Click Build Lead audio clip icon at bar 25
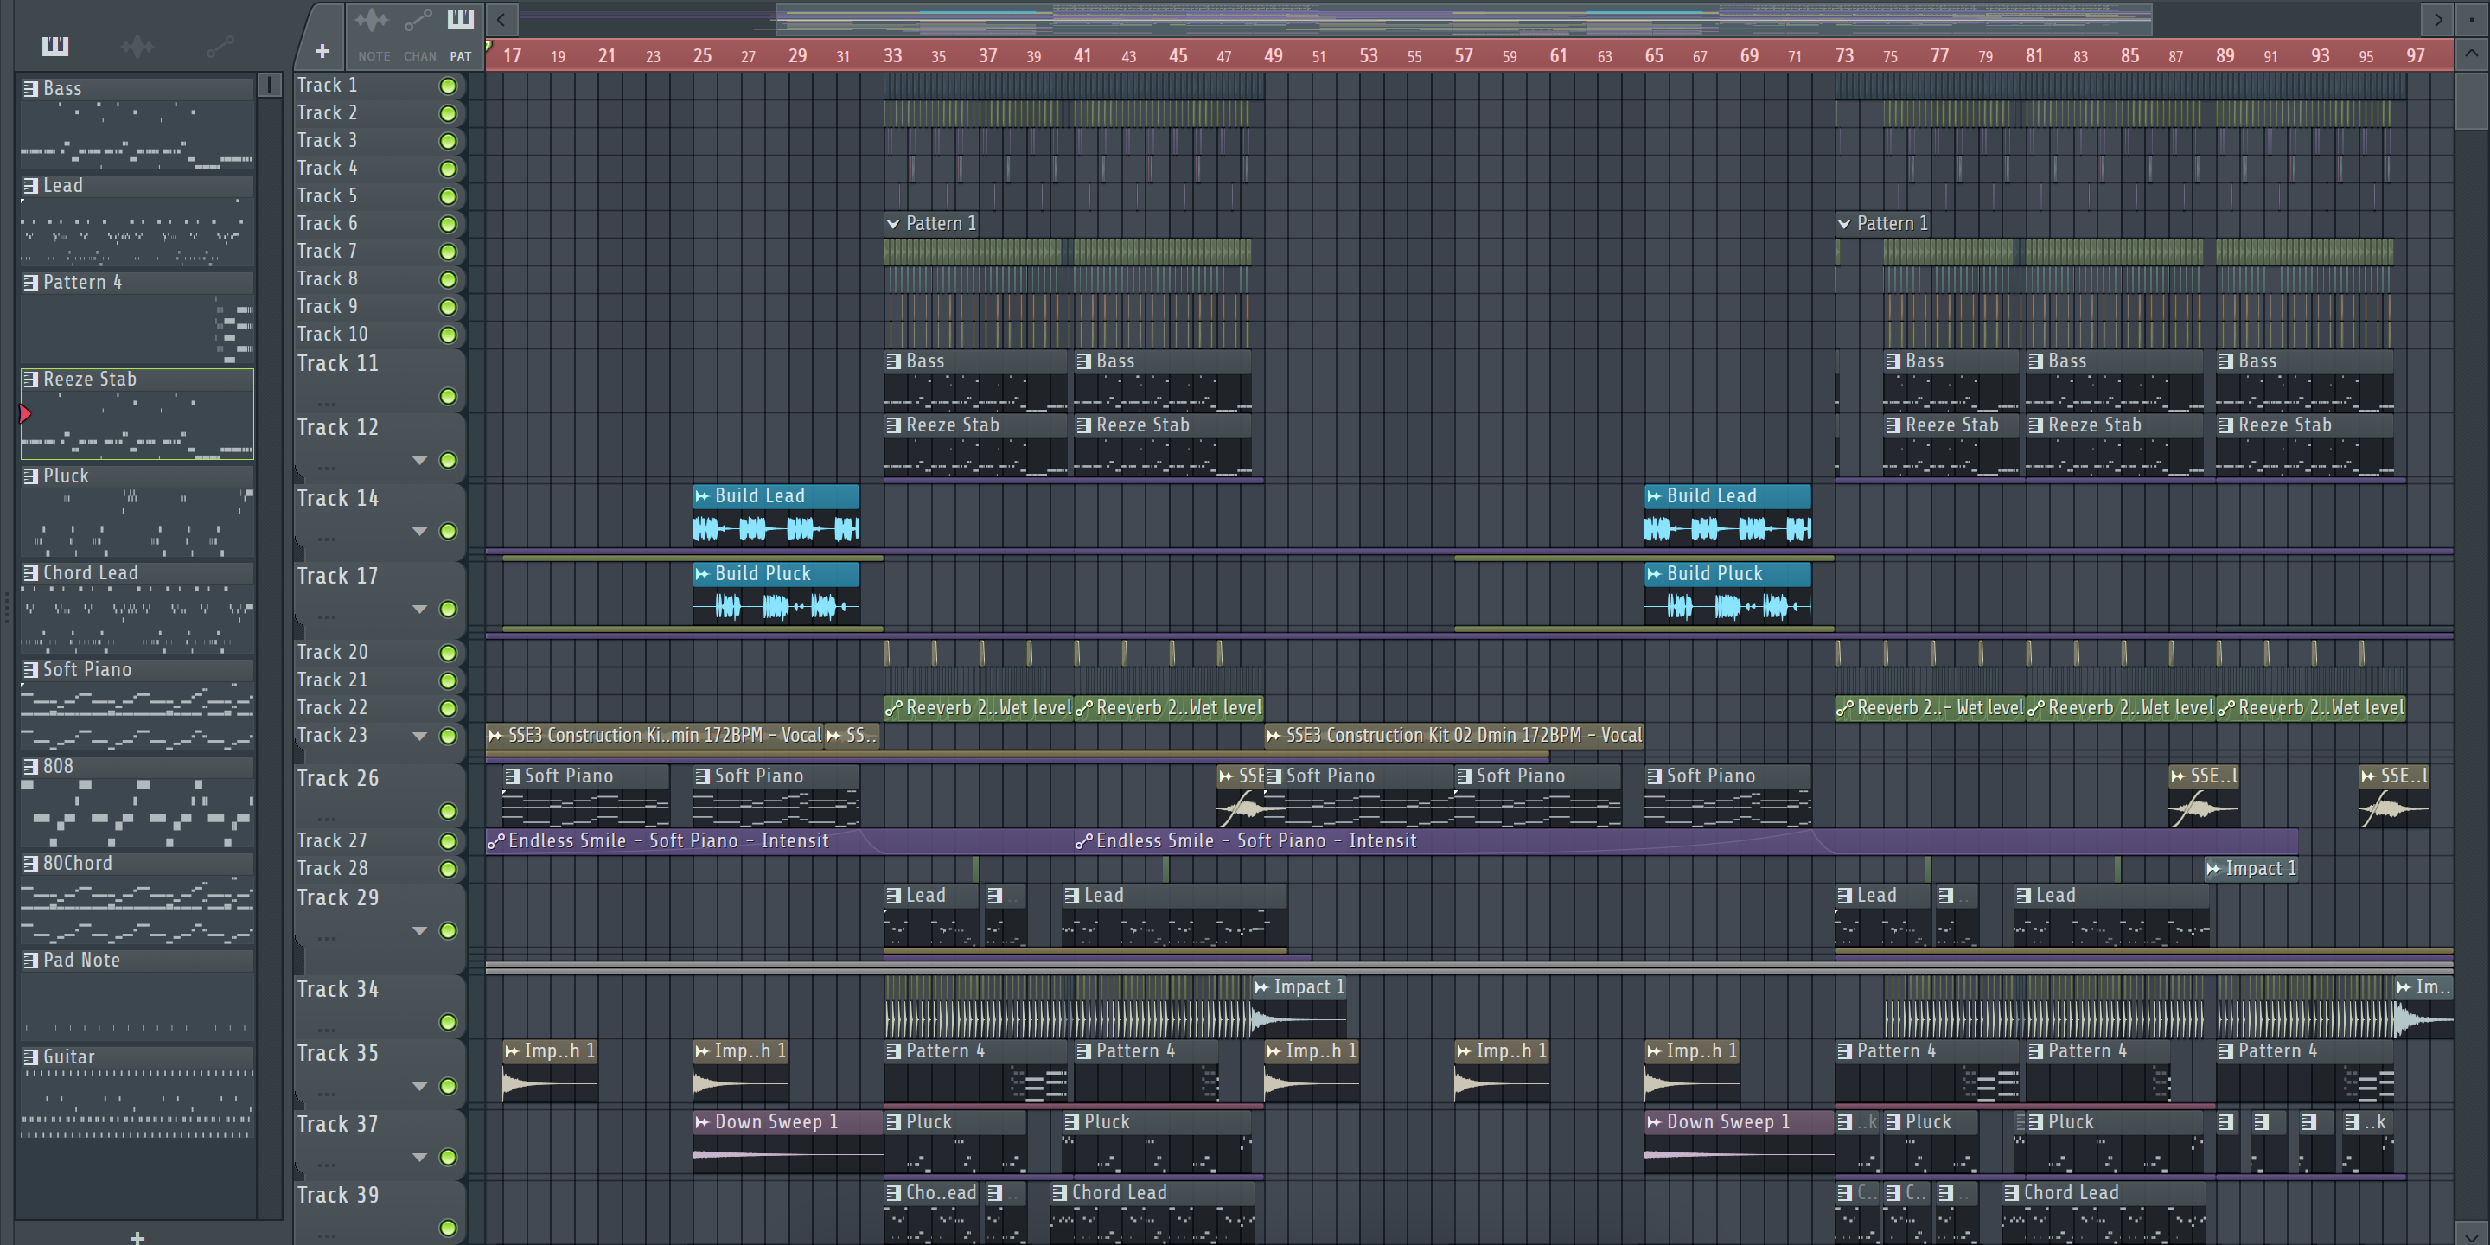This screenshot has width=2490, height=1245. pyautogui.click(x=703, y=496)
